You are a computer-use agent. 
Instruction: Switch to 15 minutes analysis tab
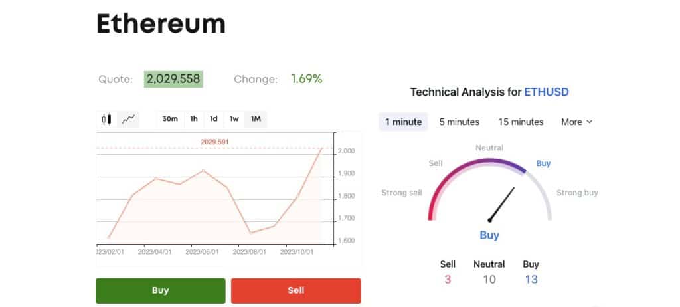click(x=521, y=122)
